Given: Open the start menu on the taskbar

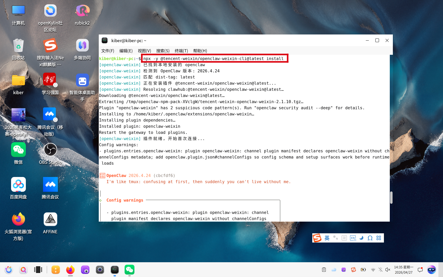Looking at the screenshot, I should [x=9, y=270].
